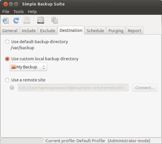Click the ssh remote URL input field
This screenshot has width=162, height=144.
click(x=73, y=88)
